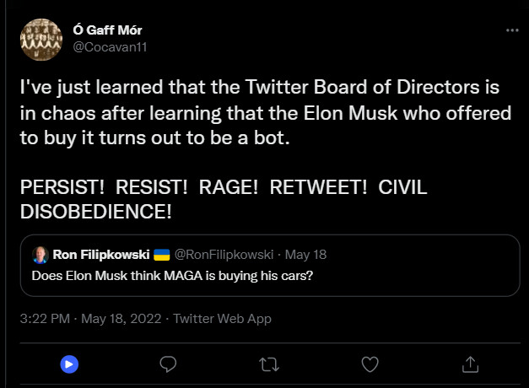Click the Ron Filipkowski name in quote
The image size is (529, 388).
tap(101, 255)
